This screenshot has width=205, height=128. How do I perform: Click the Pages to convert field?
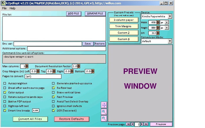(x=43, y=77)
